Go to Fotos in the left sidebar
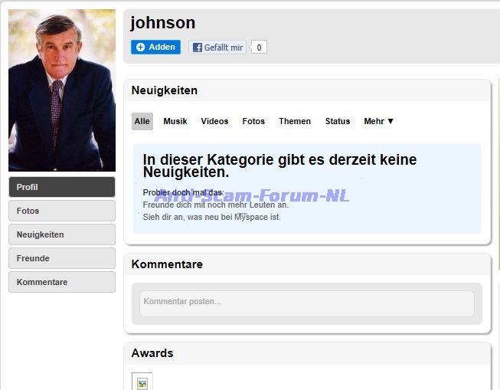 [62, 211]
